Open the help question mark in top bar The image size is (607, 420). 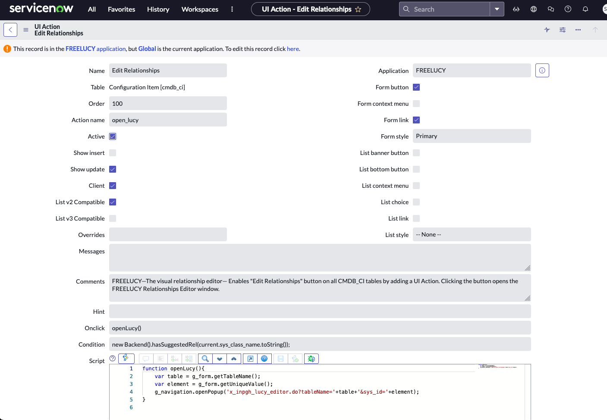tap(568, 9)
